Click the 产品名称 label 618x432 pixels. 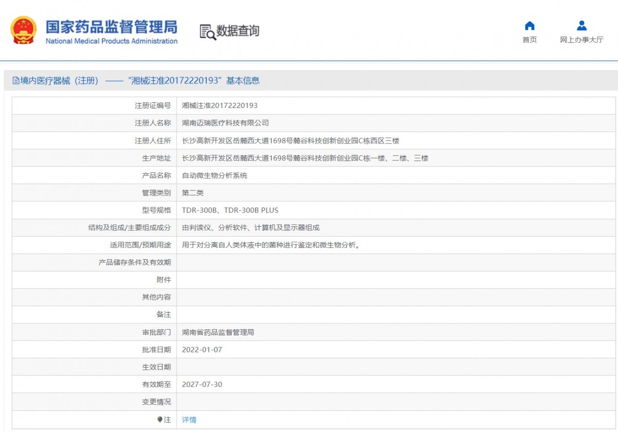157,175
